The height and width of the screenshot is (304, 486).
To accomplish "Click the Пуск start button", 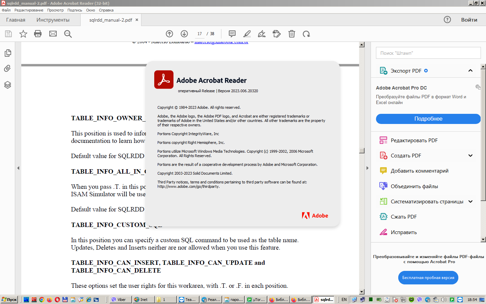I will tap(9, 300).
